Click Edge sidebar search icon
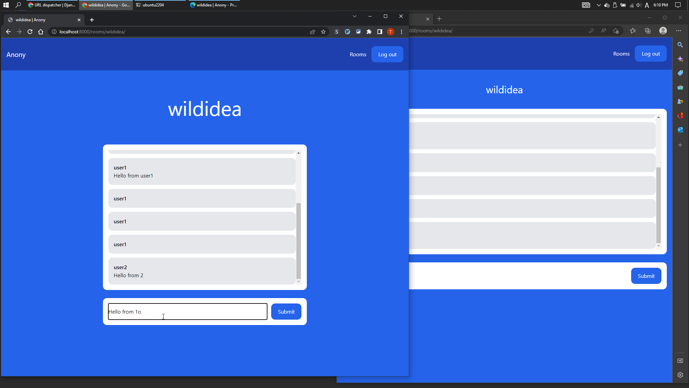The image size is (689, 388). (680, 45)
